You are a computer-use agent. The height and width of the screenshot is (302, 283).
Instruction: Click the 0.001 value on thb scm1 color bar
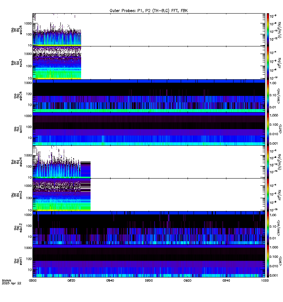274,143
